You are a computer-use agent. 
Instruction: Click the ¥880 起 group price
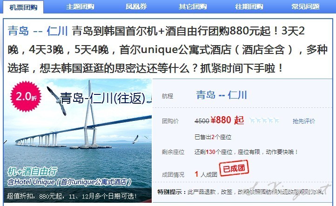click(x=228, y=120)
